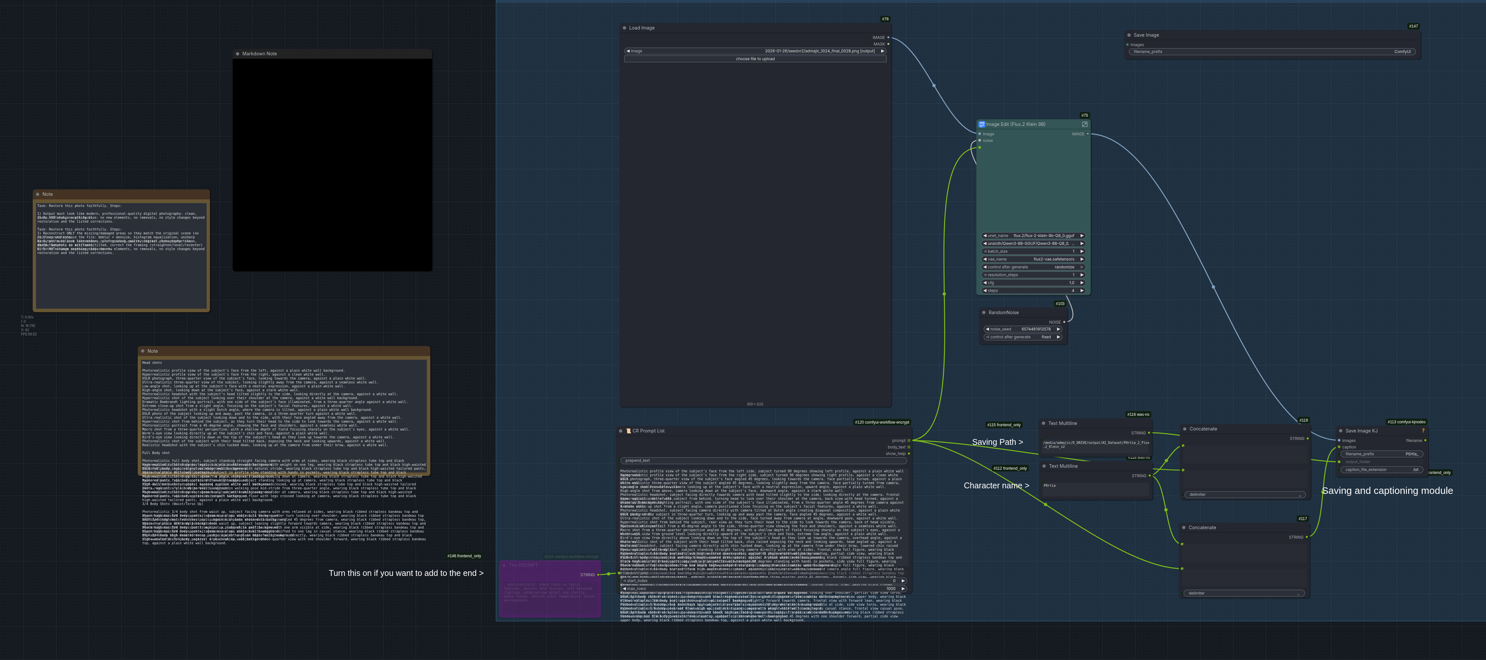Click next arrow on image file selector

(x=883, y=51)
